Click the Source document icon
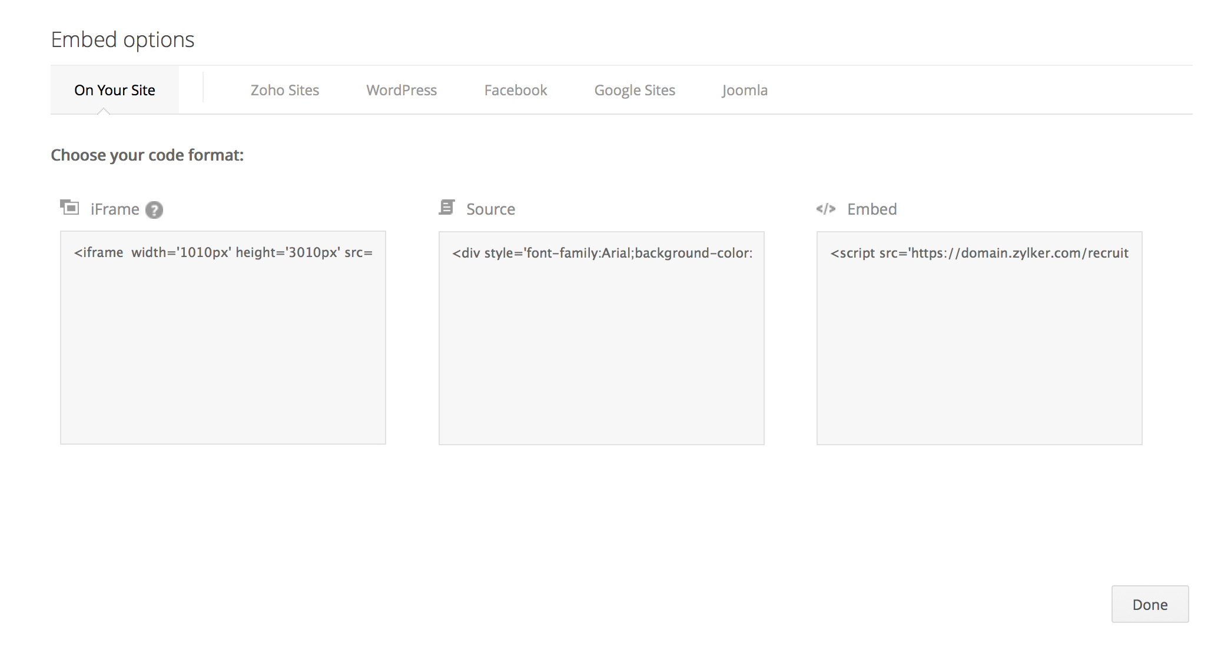This screenshot has height=647, width=1221. pos(447,208)
